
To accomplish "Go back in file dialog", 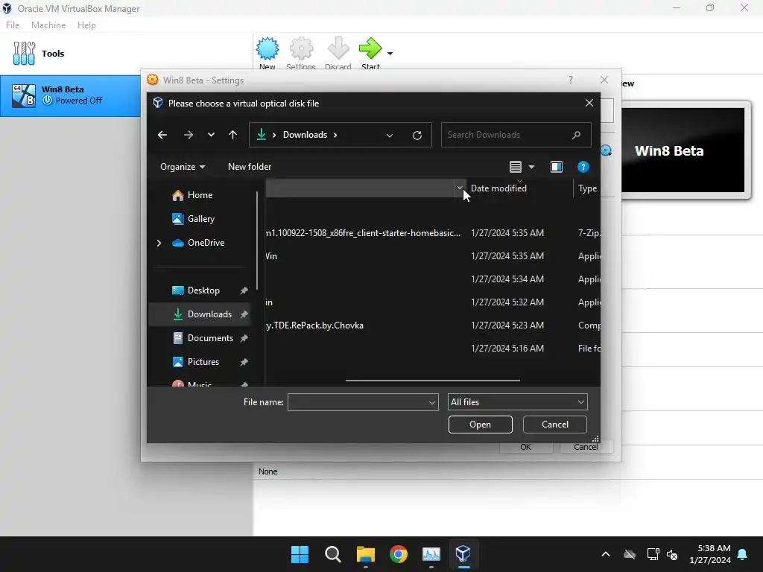I will 162,135.
